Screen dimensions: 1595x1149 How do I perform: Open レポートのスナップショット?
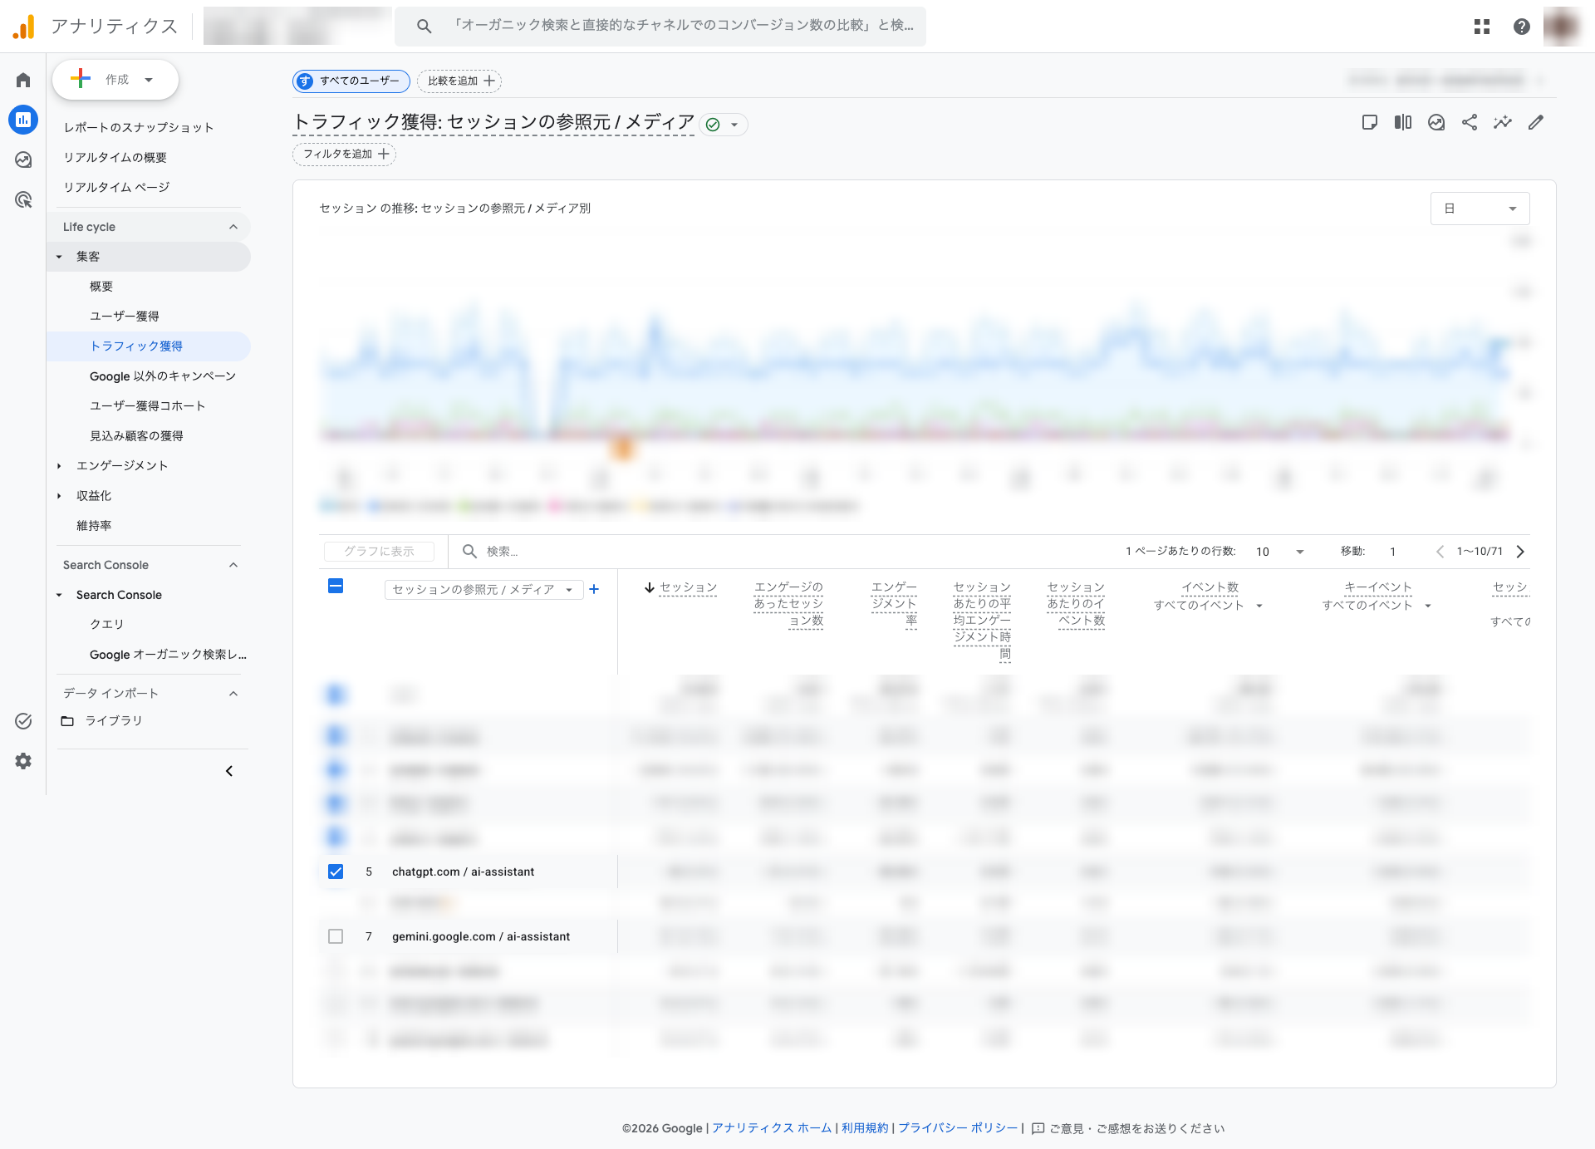click(x=139, y=127)
